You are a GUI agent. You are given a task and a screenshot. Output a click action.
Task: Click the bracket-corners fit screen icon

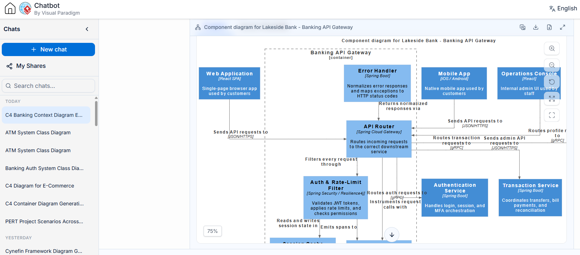552,115
